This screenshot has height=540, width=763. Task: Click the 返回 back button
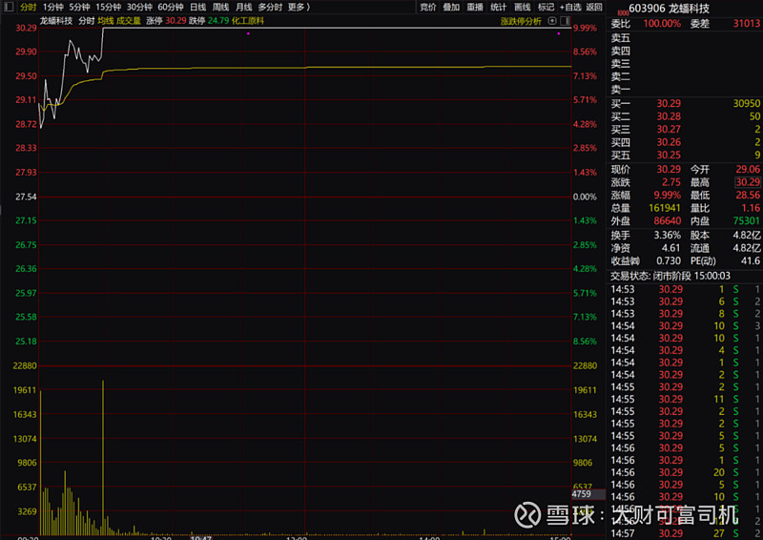coord(593,7)
